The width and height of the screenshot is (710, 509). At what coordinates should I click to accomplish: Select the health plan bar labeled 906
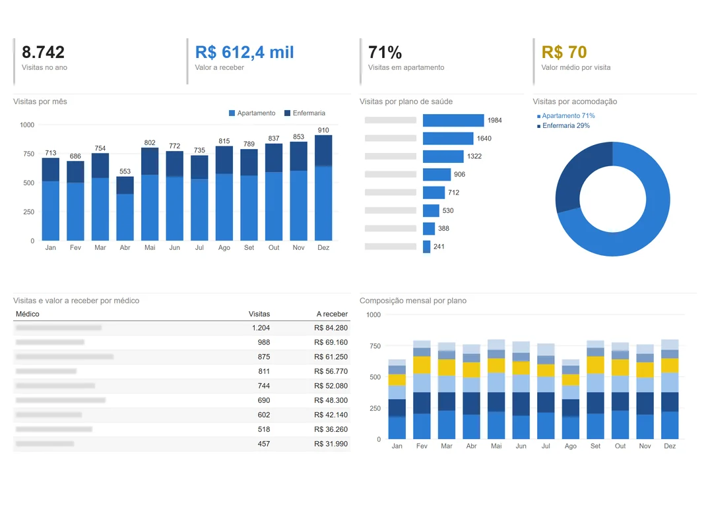coord(437,175)
